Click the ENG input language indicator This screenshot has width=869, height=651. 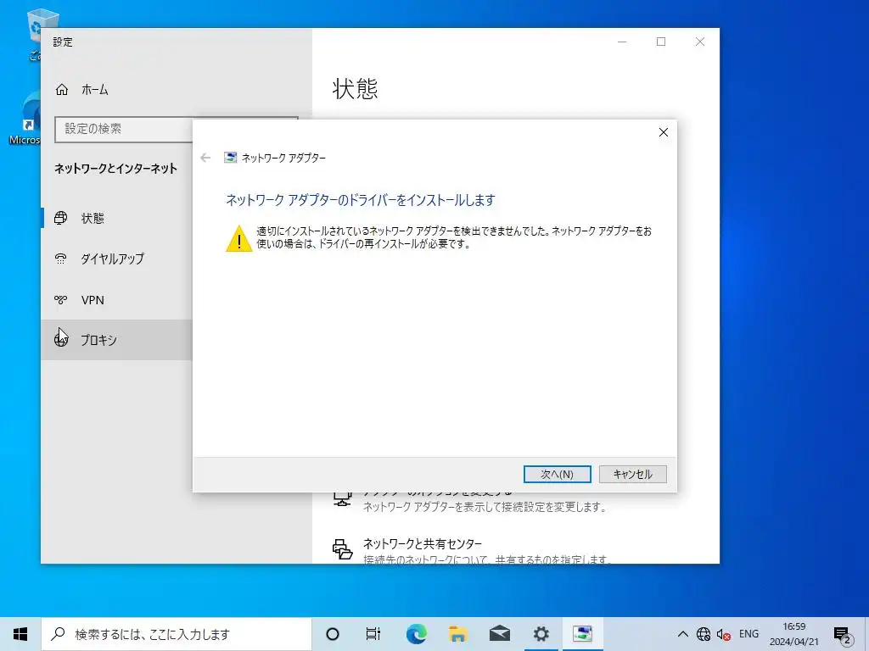pyautogui.click(x=748, y=634)
